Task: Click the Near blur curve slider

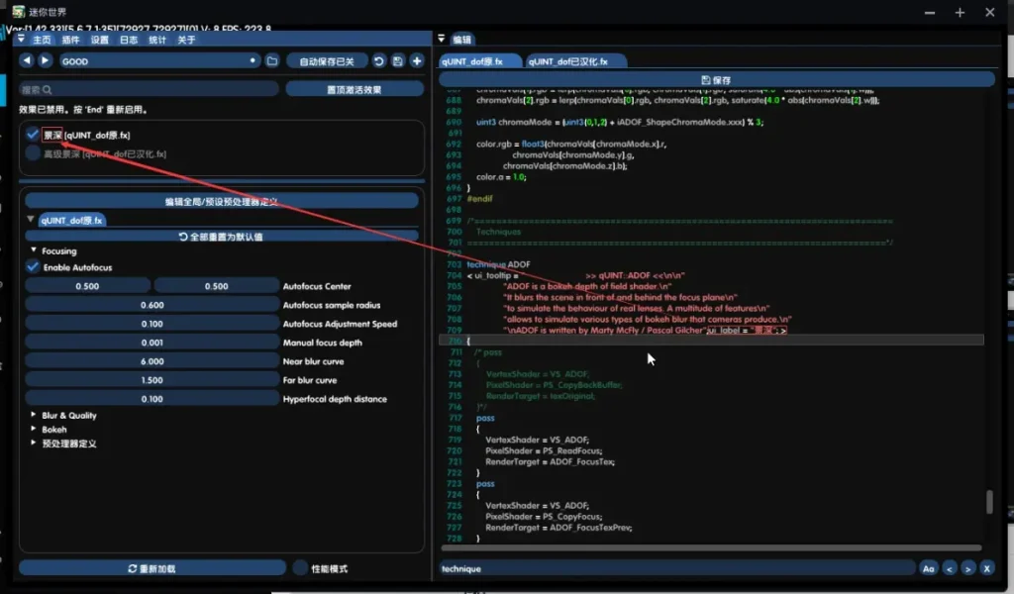Action: point(152,361)
